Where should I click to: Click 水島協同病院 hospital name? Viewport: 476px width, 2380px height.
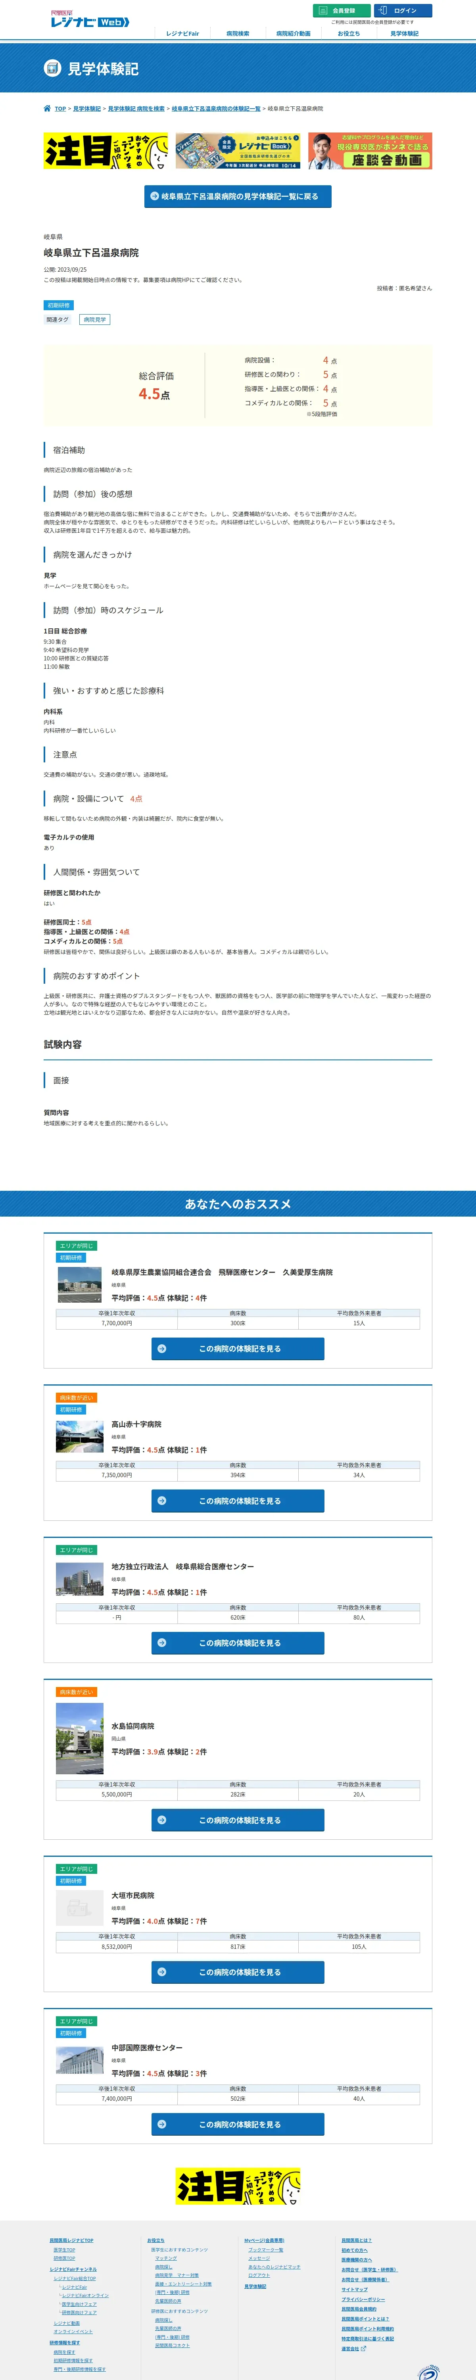[x=133, y=1726]
